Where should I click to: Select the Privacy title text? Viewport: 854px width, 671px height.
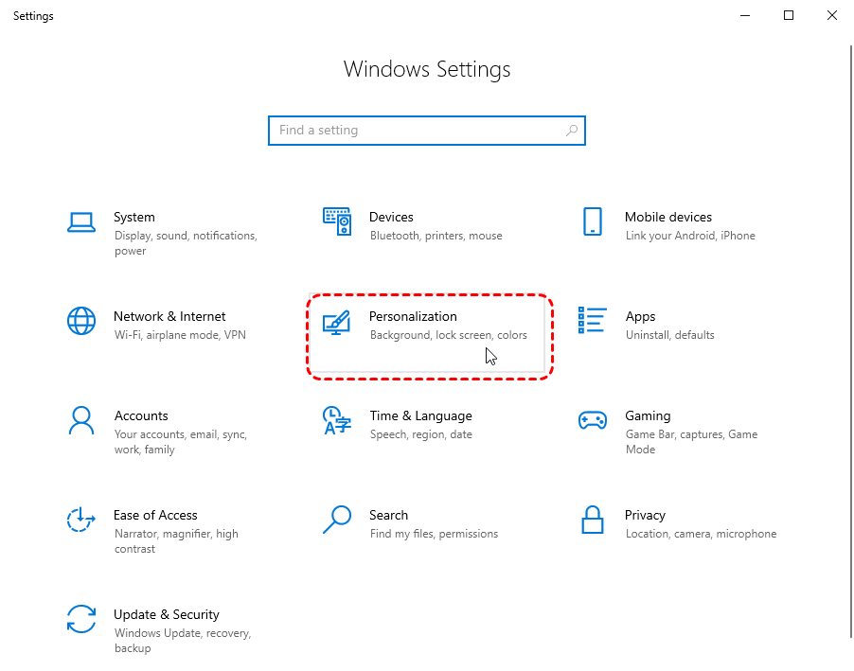click(645, 515)
